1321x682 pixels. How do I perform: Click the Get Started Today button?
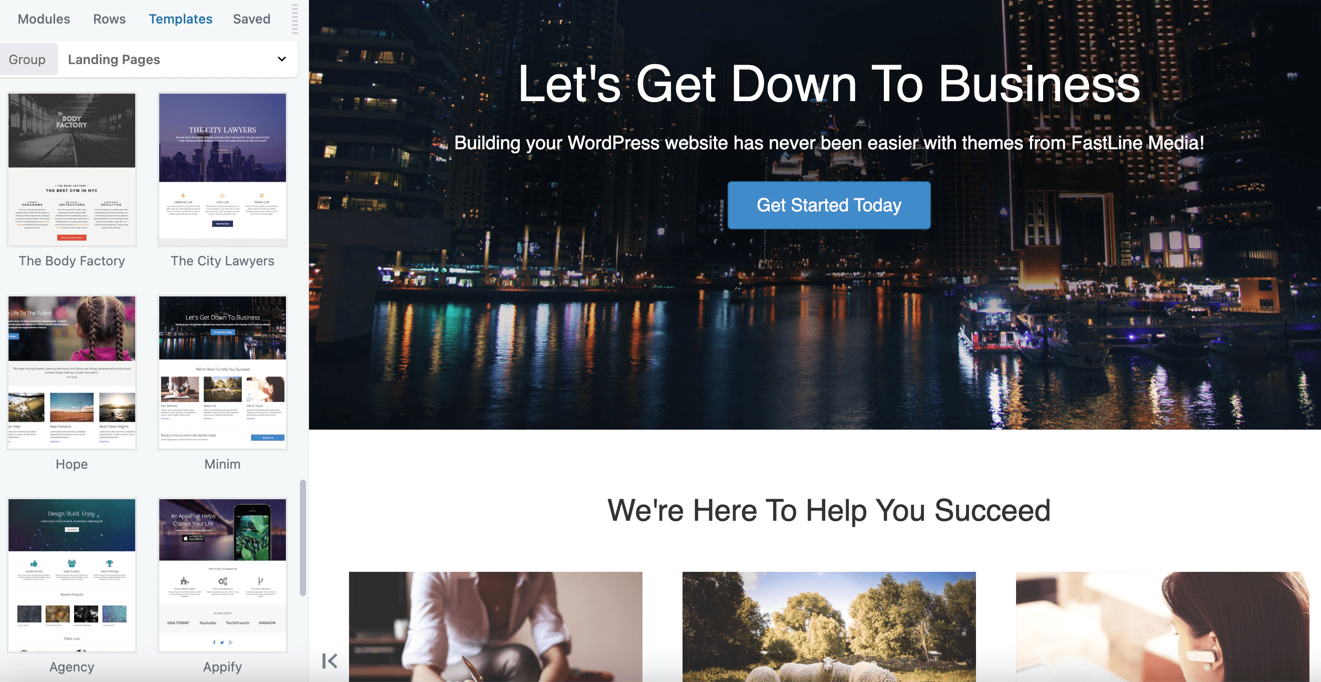point(829,205)
